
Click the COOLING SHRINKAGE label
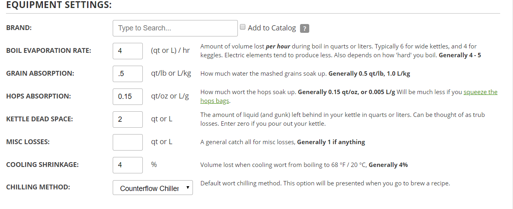43,165
